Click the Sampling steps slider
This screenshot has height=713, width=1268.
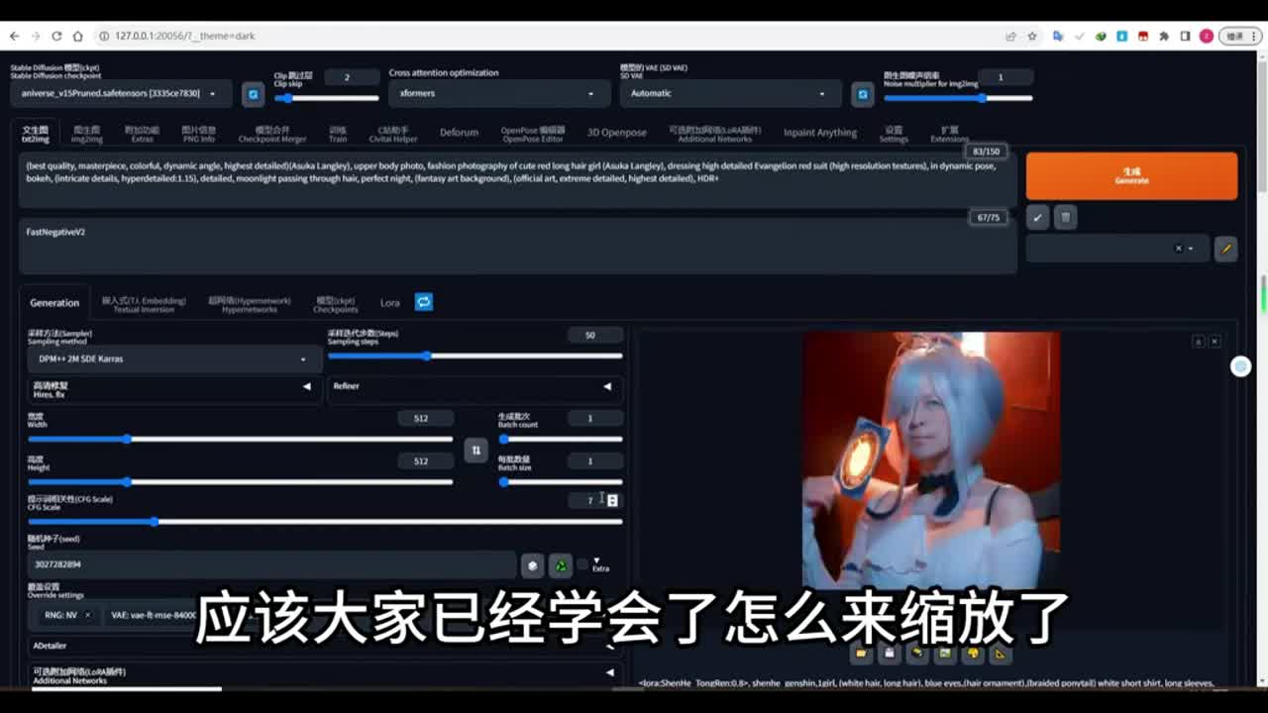(475, 356)
